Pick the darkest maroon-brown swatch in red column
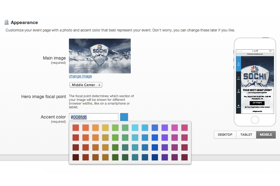280x186 pixels. (x=76, y=157)
